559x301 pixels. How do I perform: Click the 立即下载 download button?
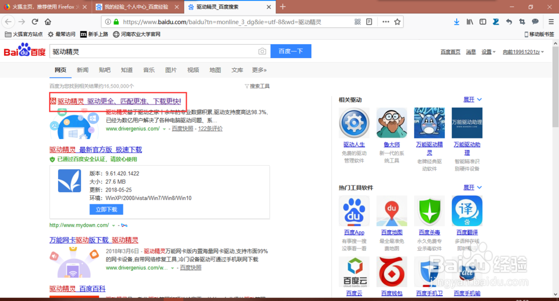coord(106,209)
